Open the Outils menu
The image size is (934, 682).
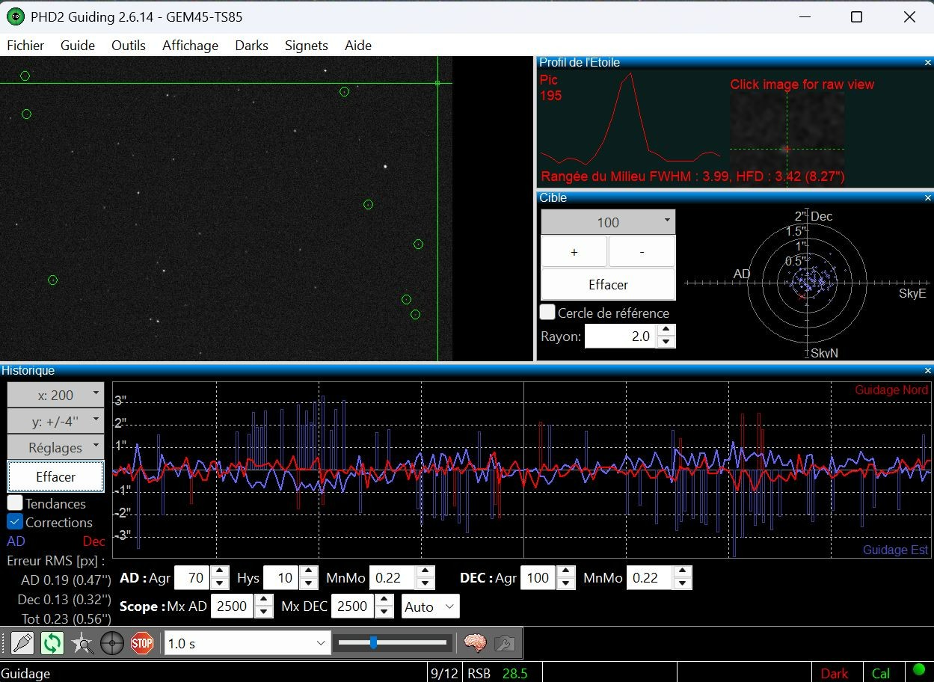[129, 46]
